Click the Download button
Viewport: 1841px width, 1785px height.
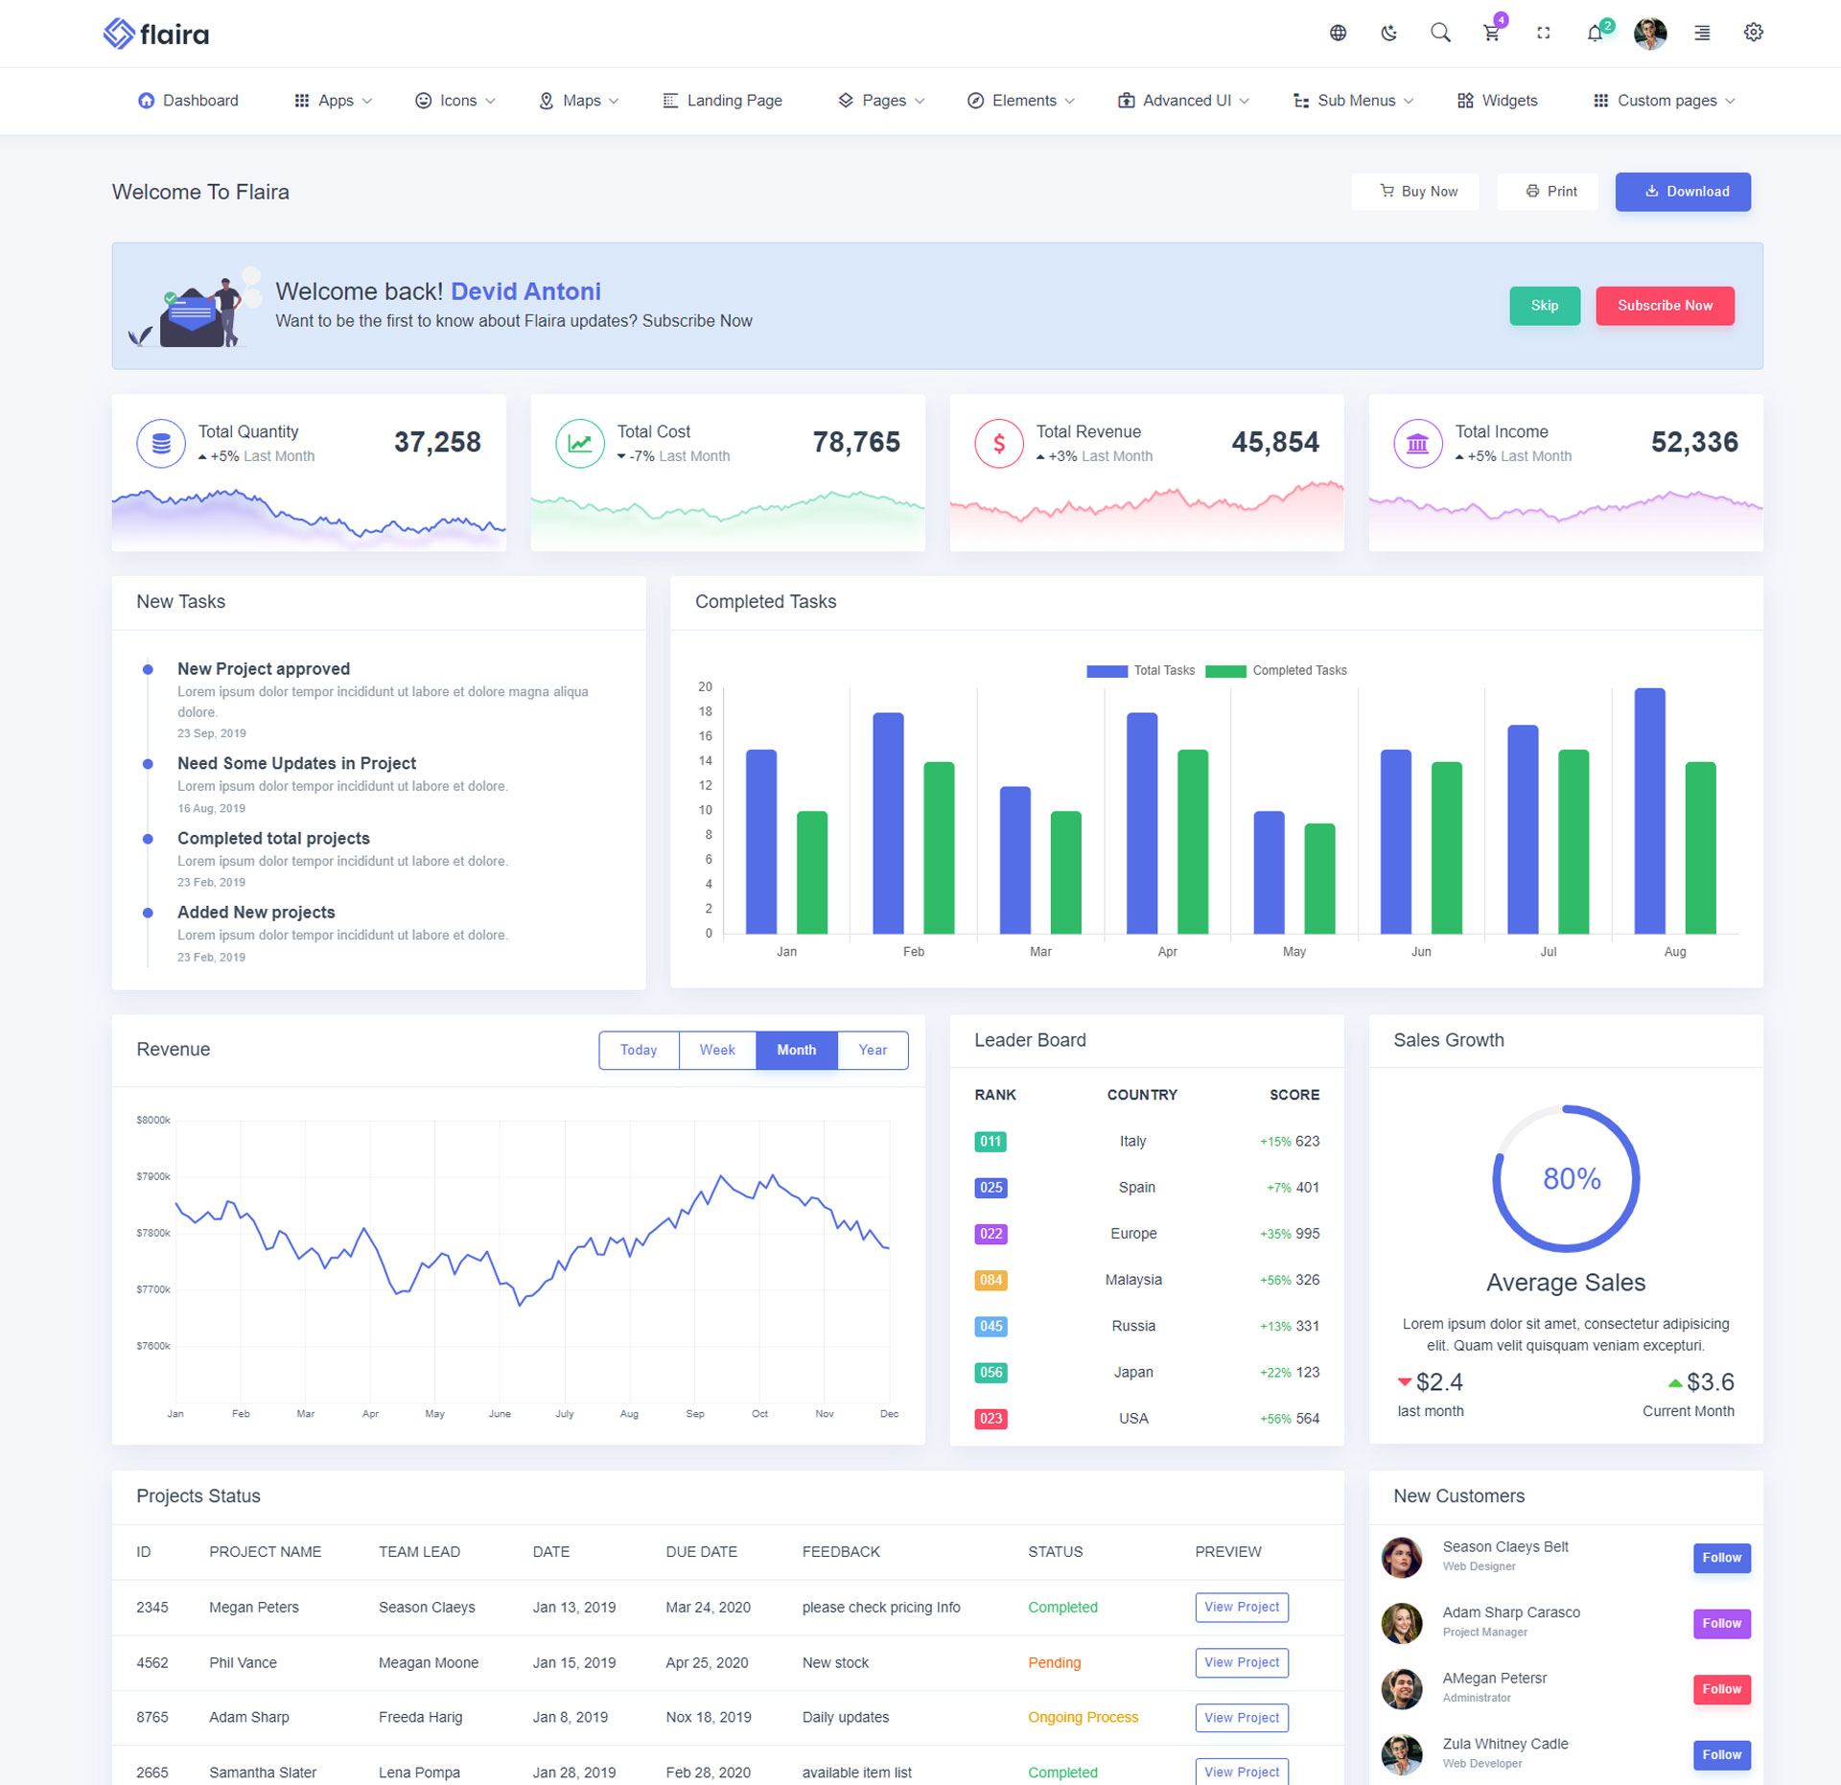[x=1682, y=192]
